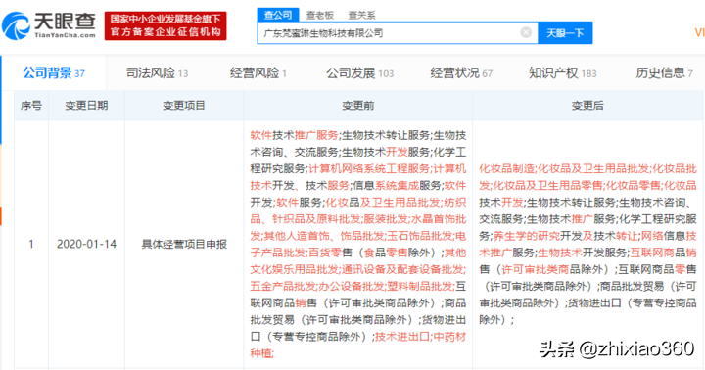The image size is (705, 370).
Task: Click the TianYanCha logo icon
Action: (x=17, y=25)
